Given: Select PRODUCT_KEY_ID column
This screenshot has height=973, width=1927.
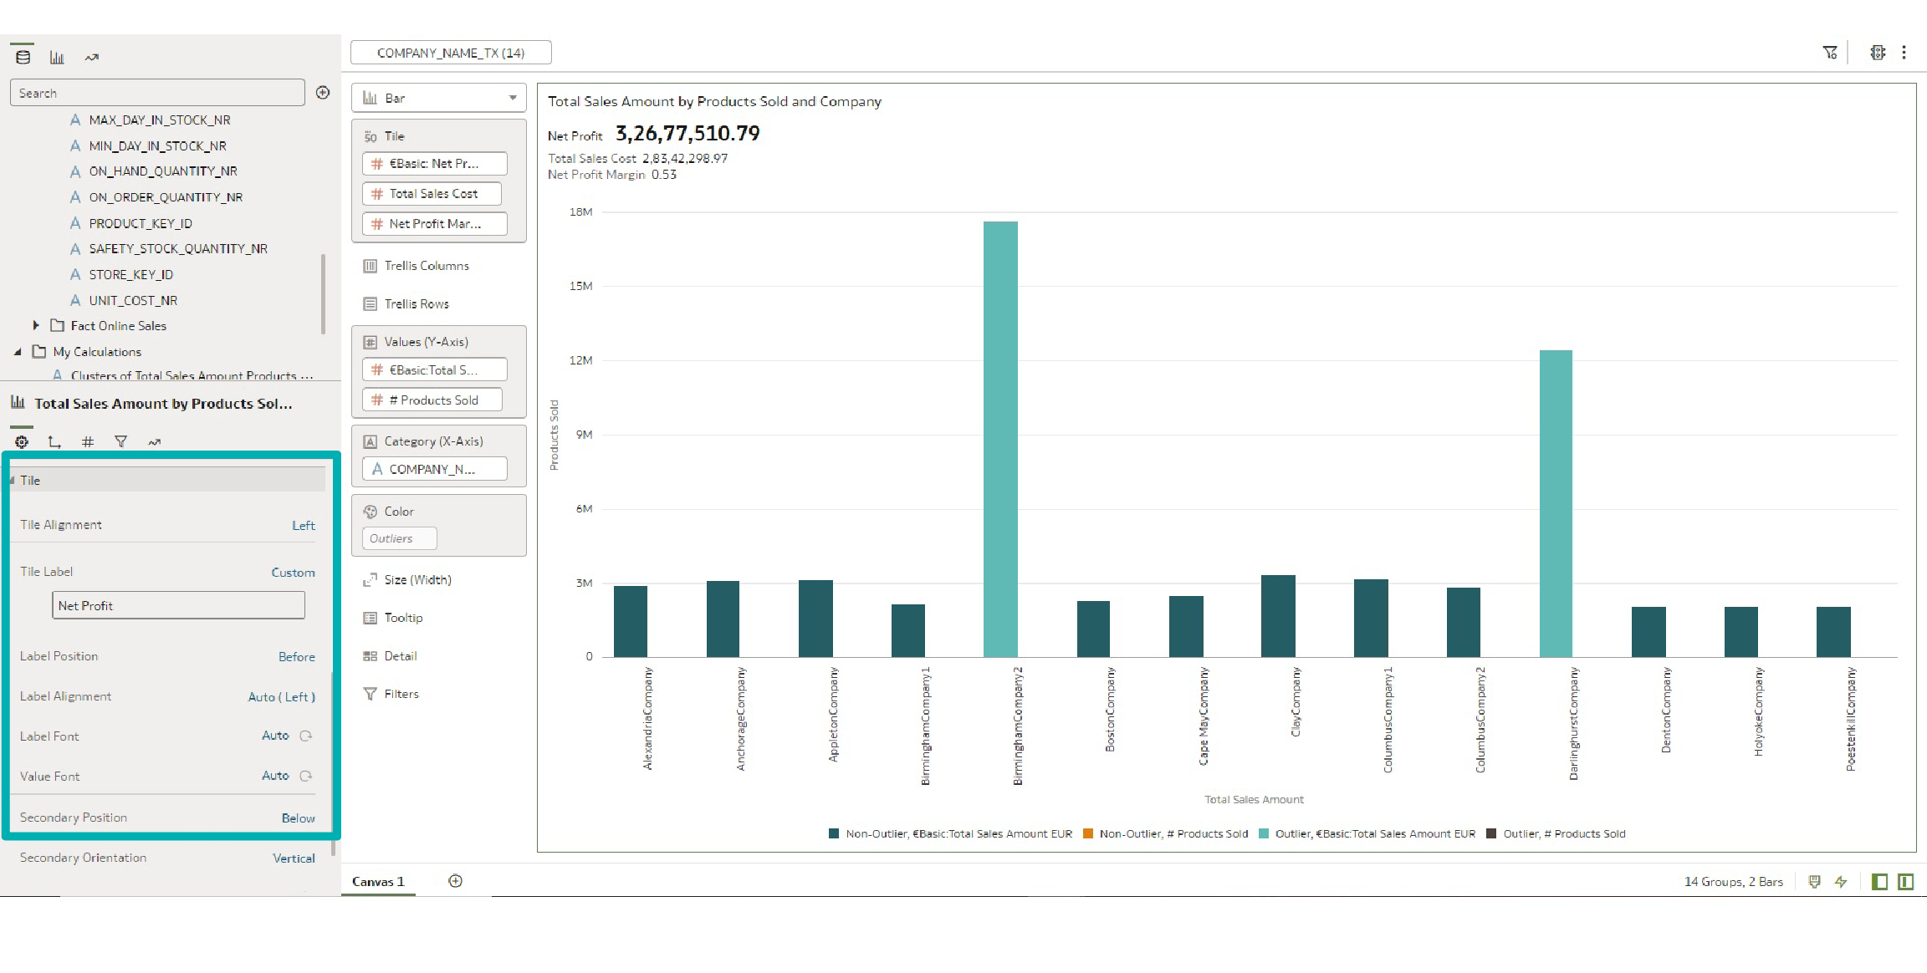Looking at the screenshot, I should pos(140,223).
